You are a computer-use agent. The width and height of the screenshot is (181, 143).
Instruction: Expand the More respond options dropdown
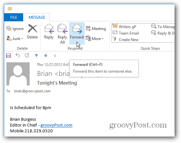click(x=95, y=38)
